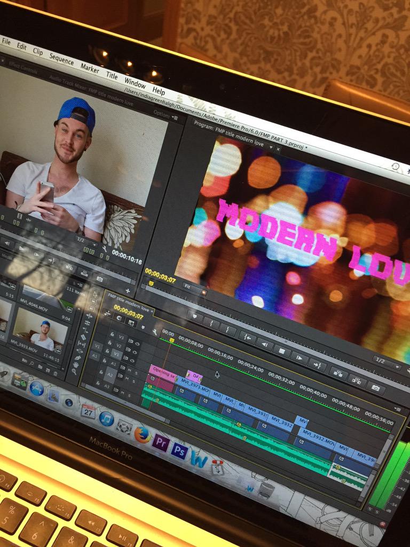Open the Marker menu
The width and height of the screenshot is (410, 547).
click(x=90, y=68)
